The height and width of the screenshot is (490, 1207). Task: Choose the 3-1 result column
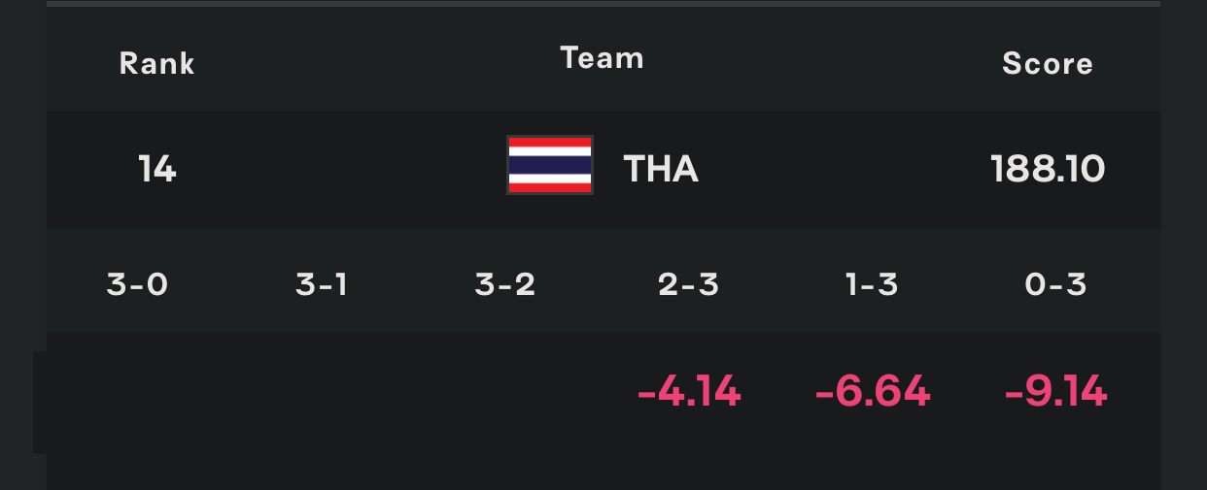[322, 285]
